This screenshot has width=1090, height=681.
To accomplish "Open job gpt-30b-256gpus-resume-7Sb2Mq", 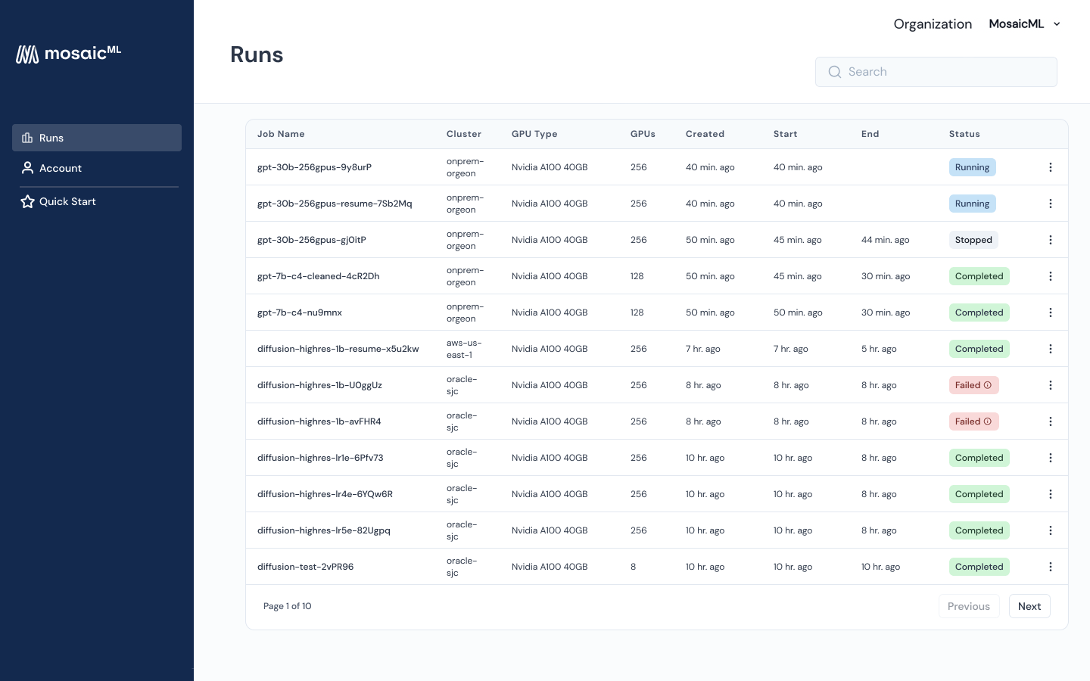I will click(x=335, y=204).
